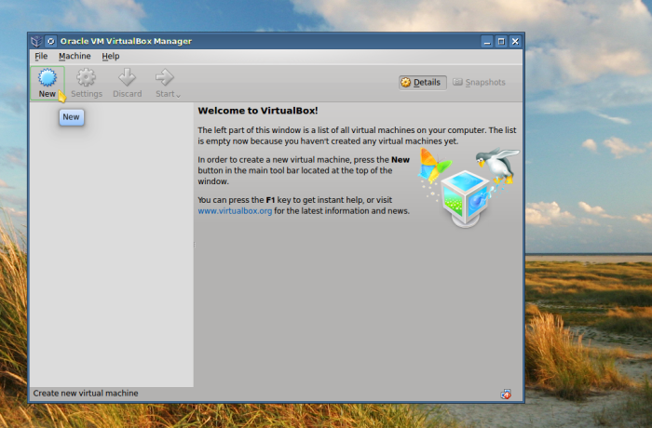Follow the www.virtualbox.org link
652x428 pixels.
[235, 210]
